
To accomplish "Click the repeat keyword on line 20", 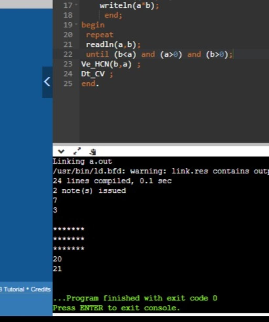I will click(100, 35).
